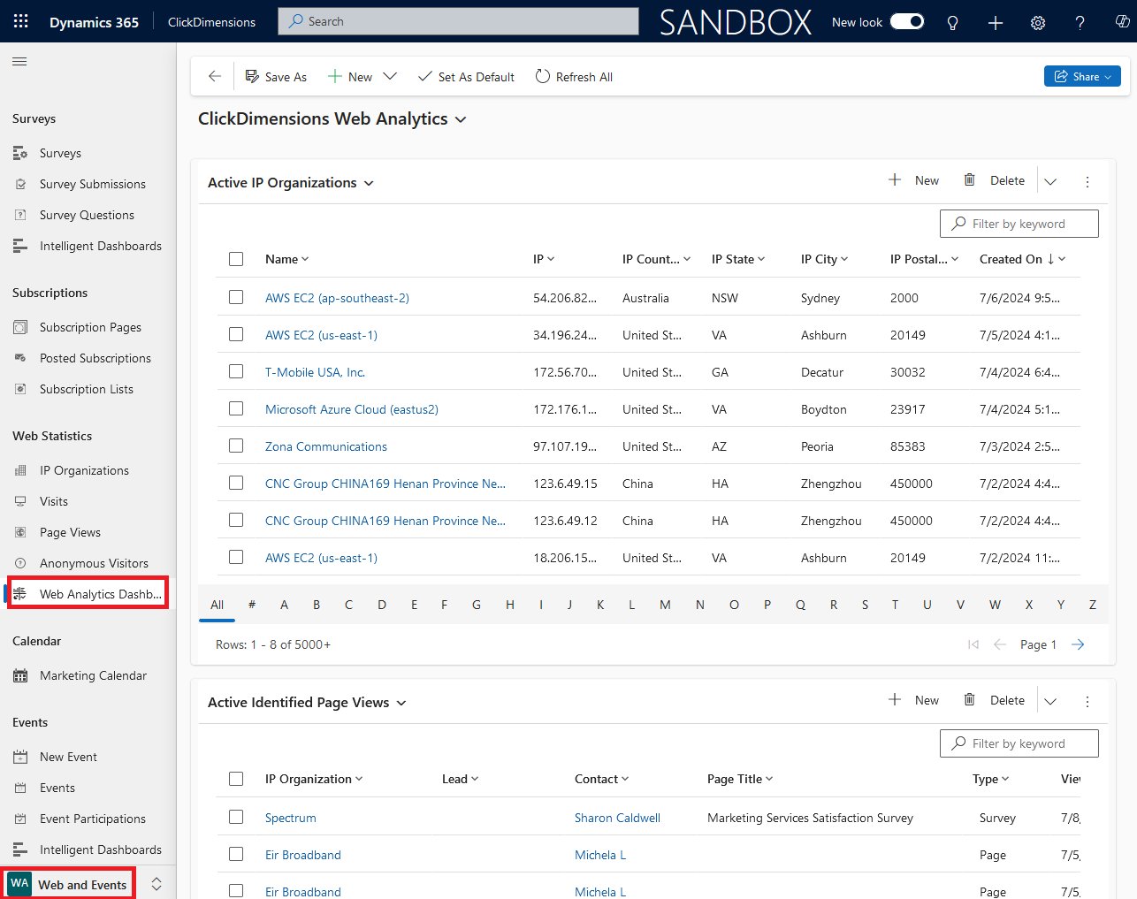Click Refresh All
1137x899 pixels.
pyautogui.click(x=574, y=77)
